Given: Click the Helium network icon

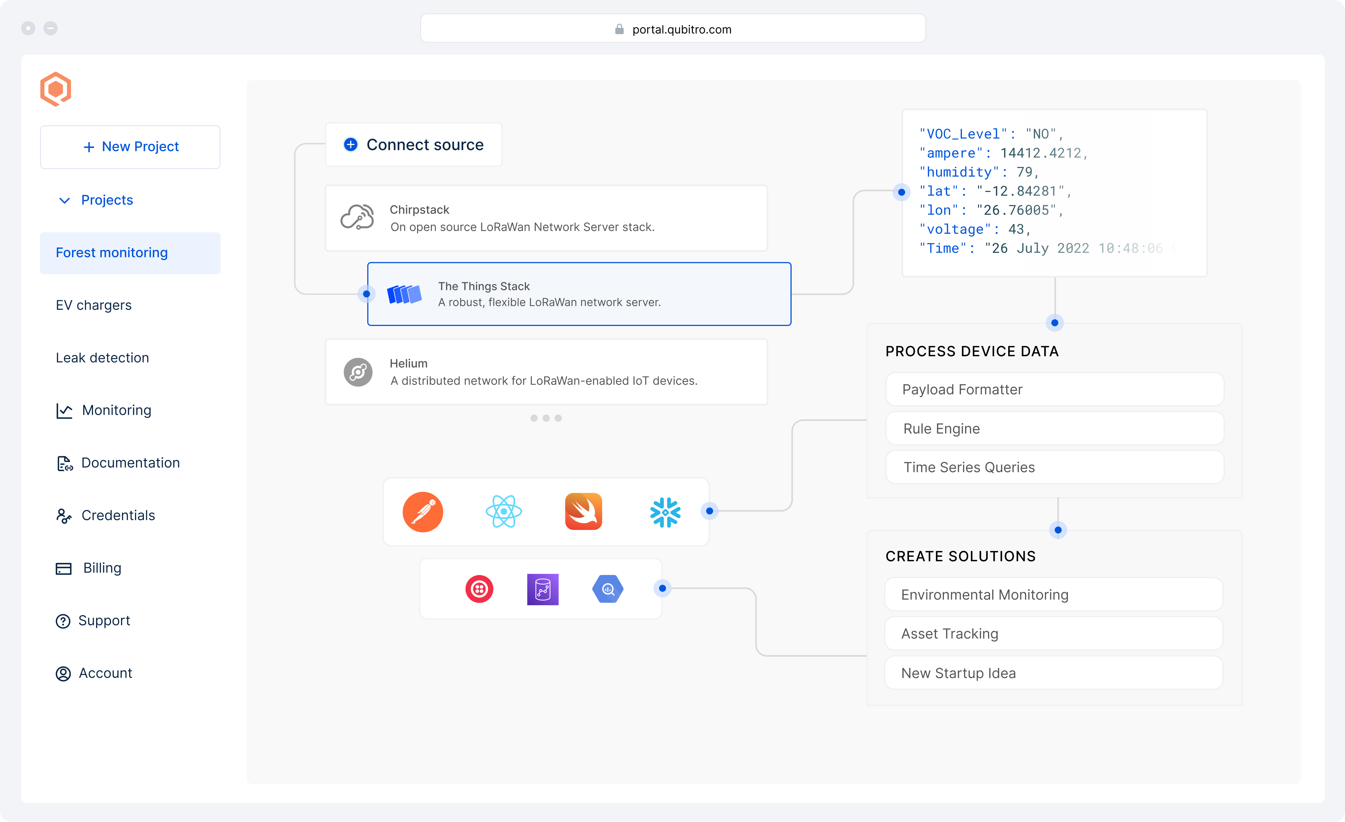Looking at the screenshot, I should [358, 372].
